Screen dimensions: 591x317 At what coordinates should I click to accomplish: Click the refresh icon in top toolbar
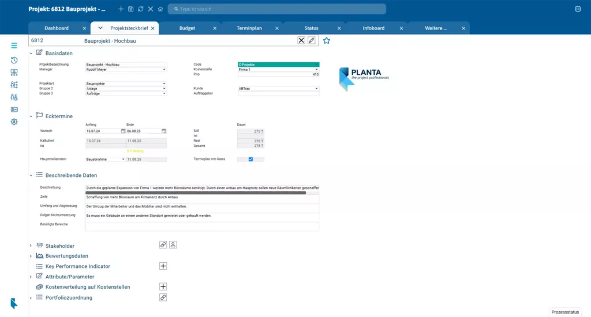[x=141, y=9]
